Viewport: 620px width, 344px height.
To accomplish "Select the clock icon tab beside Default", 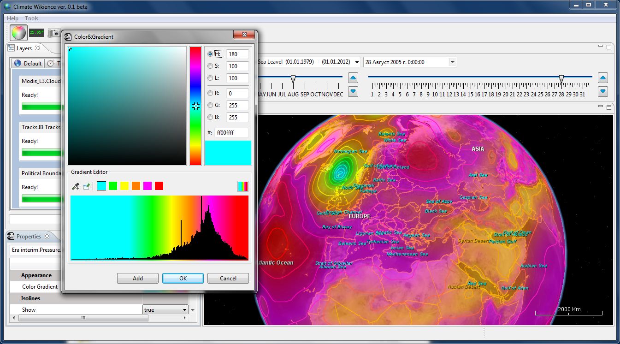I will coord(53,63).
